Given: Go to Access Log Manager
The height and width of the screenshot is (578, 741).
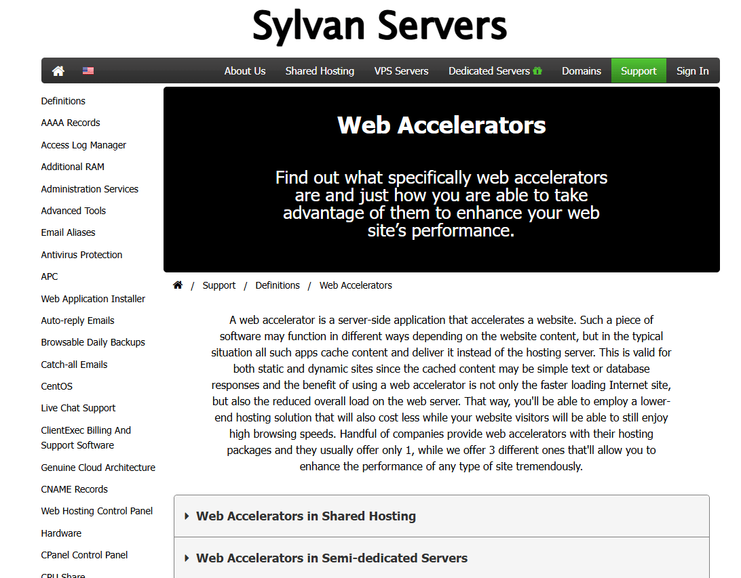Looking at the screenshot, I should point(83,145).
